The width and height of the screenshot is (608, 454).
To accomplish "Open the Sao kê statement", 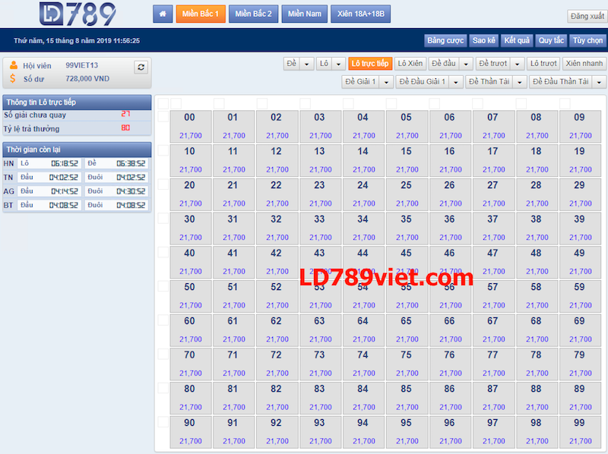I will click(x=483, y=40).
